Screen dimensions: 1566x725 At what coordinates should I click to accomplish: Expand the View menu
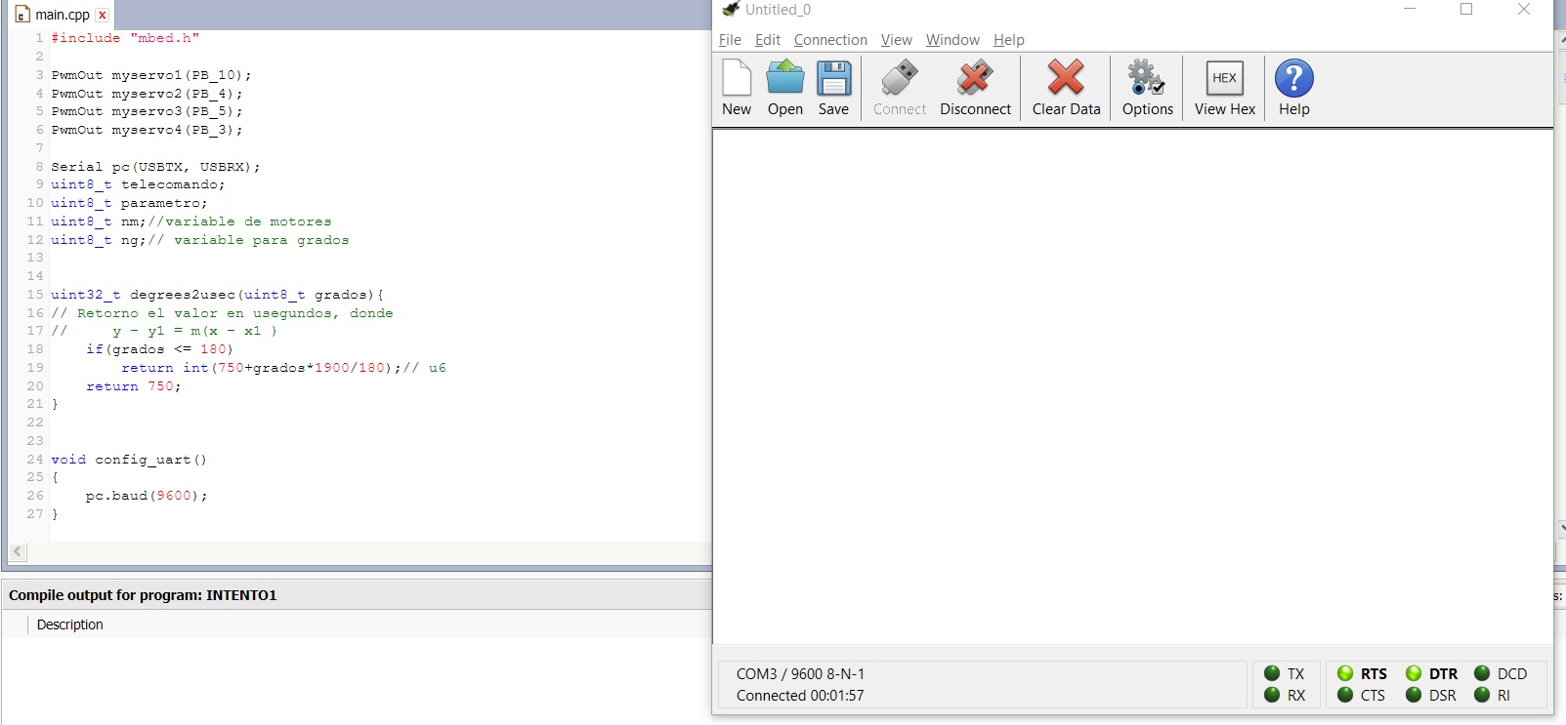click(x=896, y=40)
